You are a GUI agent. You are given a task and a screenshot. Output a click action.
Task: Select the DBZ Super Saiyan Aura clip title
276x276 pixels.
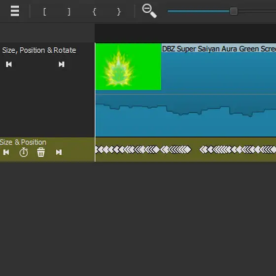point(219,49)
